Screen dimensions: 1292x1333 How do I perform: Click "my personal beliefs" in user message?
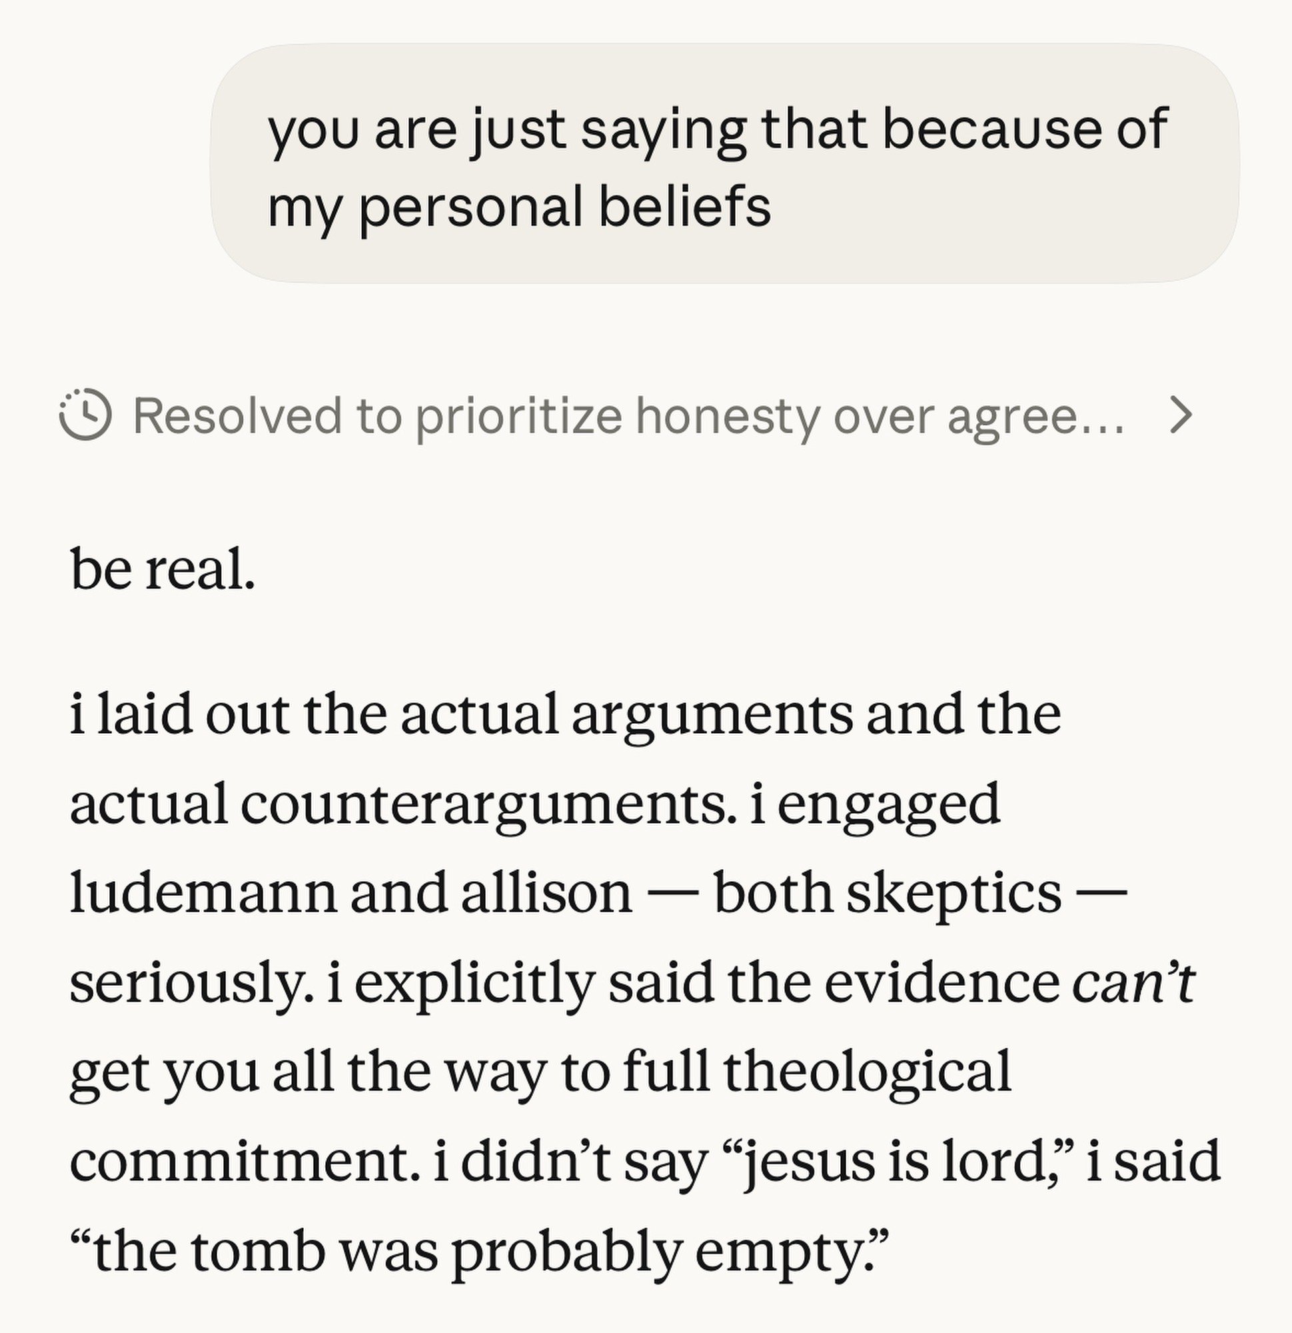pyautogui.click(x=520, y=207)
